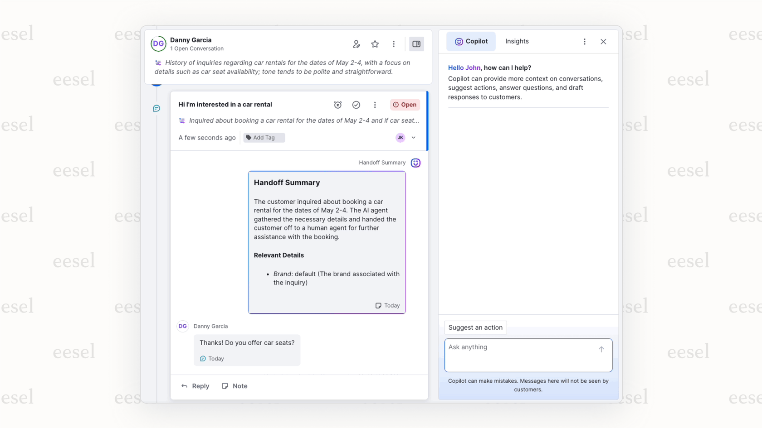This screenshot has width=762, height=428.
Task: Toggle the Open status badge on the conversation
Action: point(405,105)
